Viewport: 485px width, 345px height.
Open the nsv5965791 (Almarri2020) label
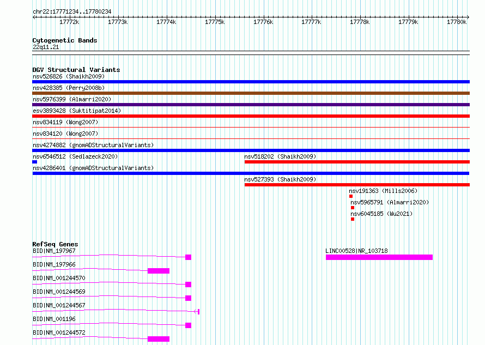pos(390,202)
